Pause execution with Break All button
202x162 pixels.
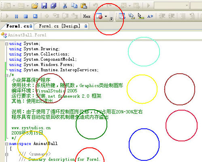click(x=16, y=16)
